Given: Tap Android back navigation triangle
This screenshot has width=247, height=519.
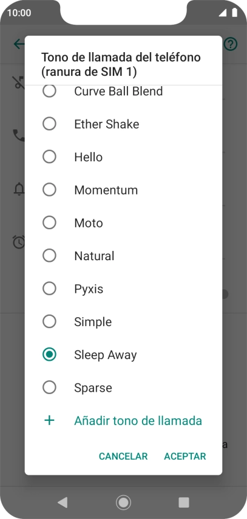Looking at the screenshot, I should pyautogui.click(x=63, y=503).
